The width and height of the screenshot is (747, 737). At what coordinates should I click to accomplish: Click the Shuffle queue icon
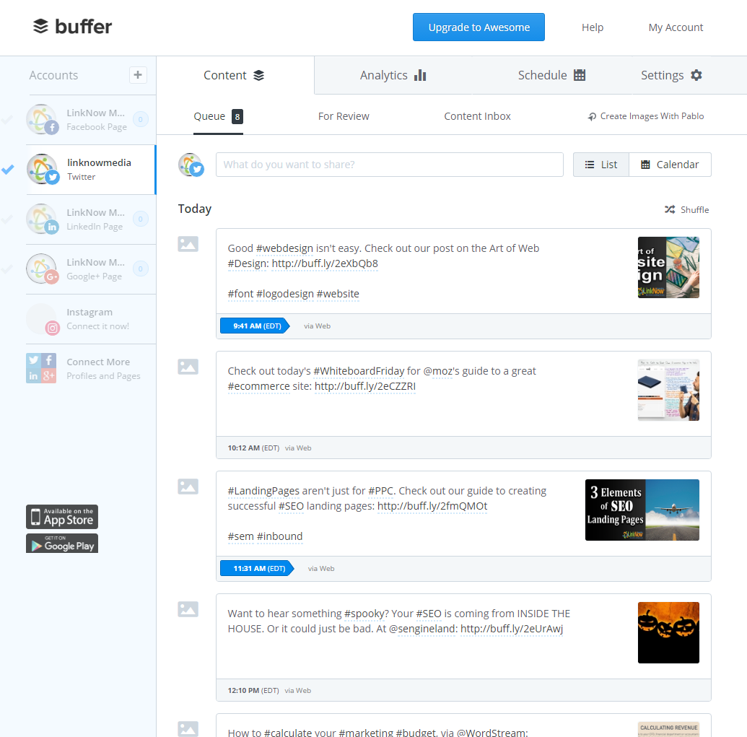(x=670, y=209)
